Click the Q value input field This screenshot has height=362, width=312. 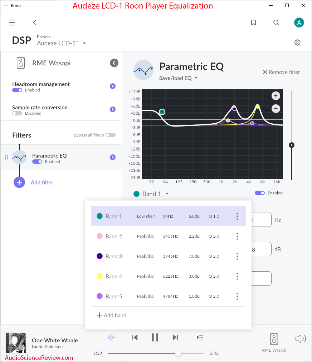coord(261,278)
